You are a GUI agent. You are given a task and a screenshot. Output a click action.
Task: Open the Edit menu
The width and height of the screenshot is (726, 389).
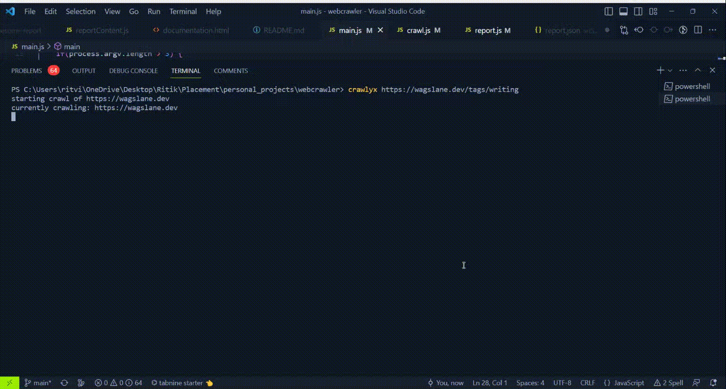tap(51, 11)
